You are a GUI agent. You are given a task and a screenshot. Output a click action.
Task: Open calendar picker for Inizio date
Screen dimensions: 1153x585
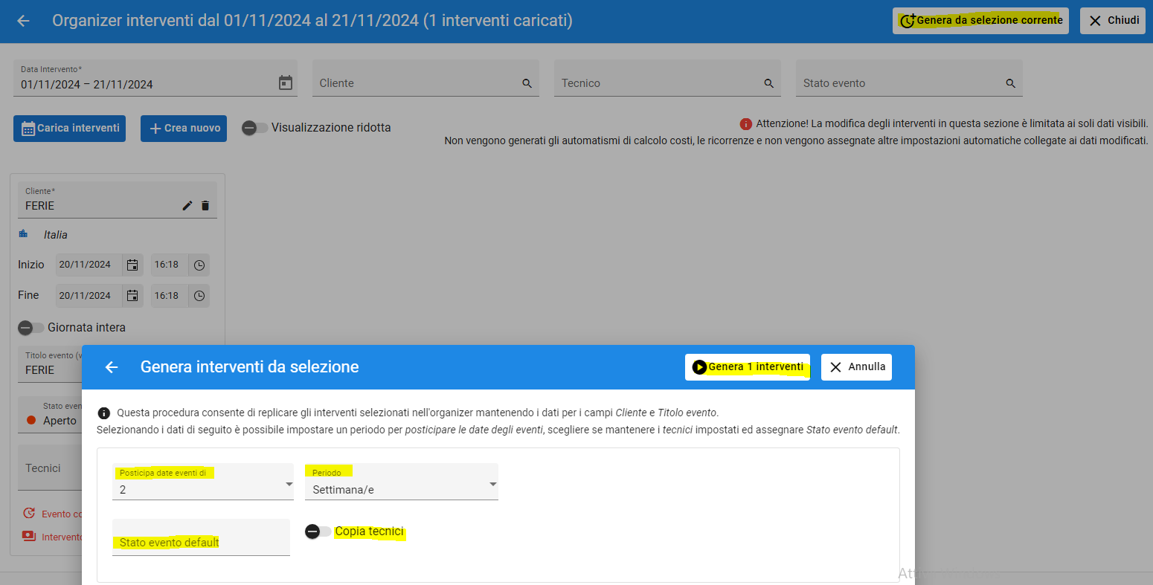point(132,265)
